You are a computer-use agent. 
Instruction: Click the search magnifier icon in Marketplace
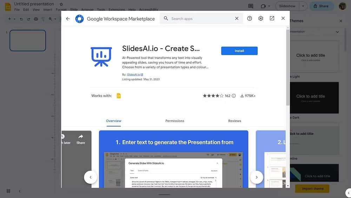click(x=166, y=19)
